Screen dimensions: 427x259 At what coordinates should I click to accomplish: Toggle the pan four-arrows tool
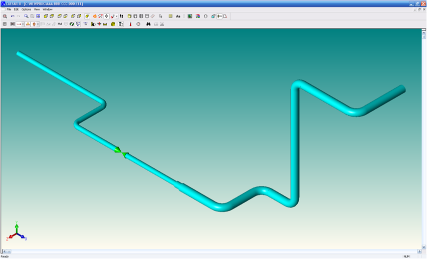point(106,16)
